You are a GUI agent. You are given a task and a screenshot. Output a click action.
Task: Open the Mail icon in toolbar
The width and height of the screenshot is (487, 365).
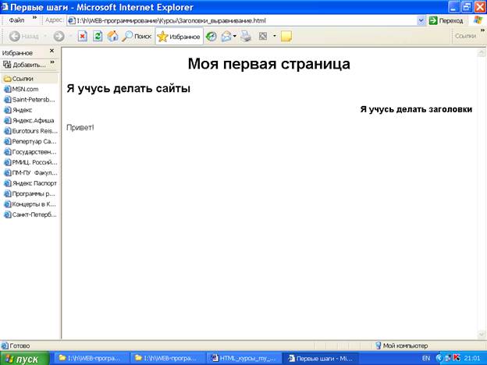(x=226, y=36)
